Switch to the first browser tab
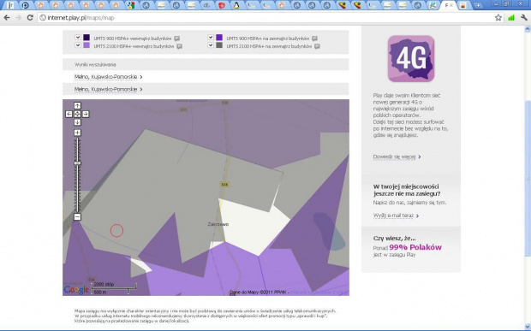The height and width of the screenshot is (331, 531). pos(10,5)
